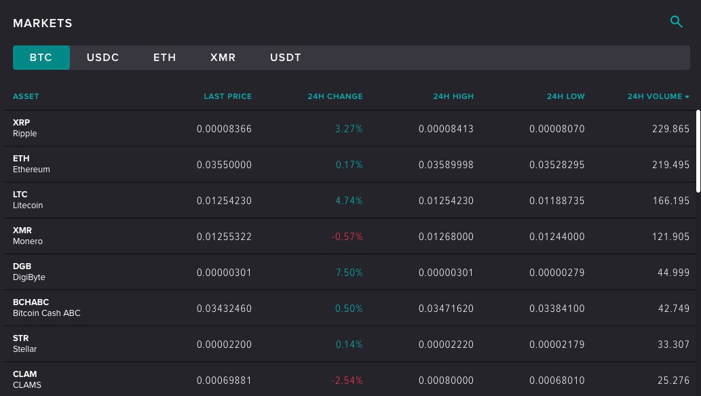Toggle the sort arrow beside 24H VOLUME
701x396 pixels.
tap(687, 97)
